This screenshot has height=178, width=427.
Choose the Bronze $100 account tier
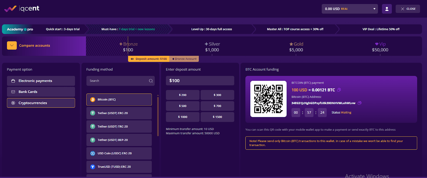coord(128,47)
